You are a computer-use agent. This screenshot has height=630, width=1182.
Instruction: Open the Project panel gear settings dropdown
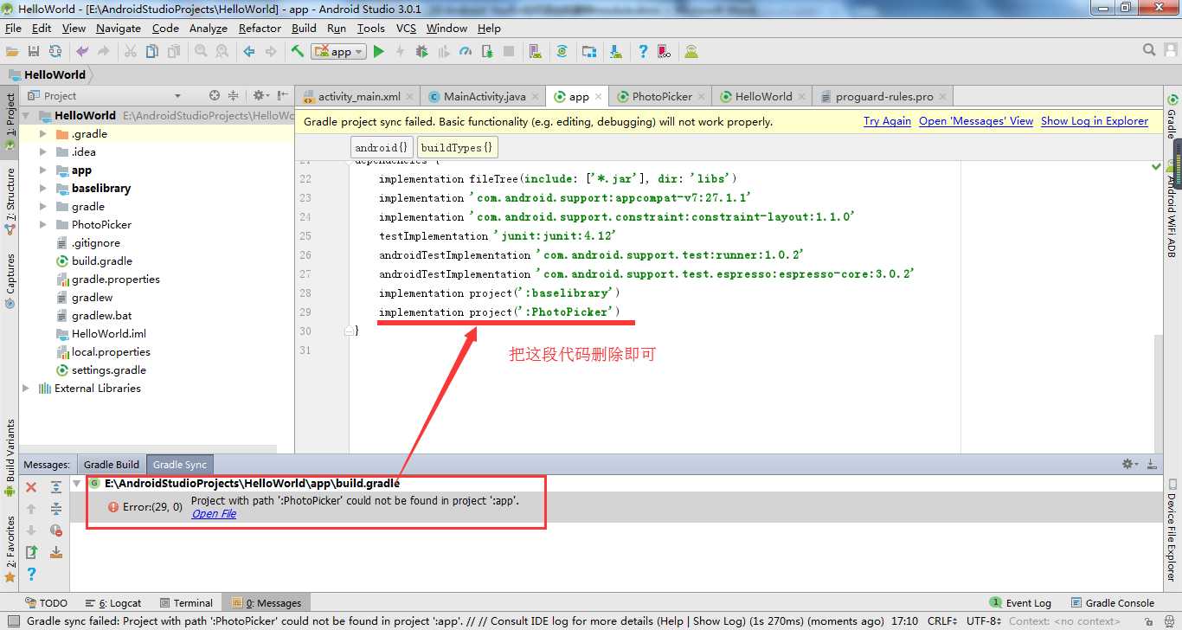pos(260,95)
